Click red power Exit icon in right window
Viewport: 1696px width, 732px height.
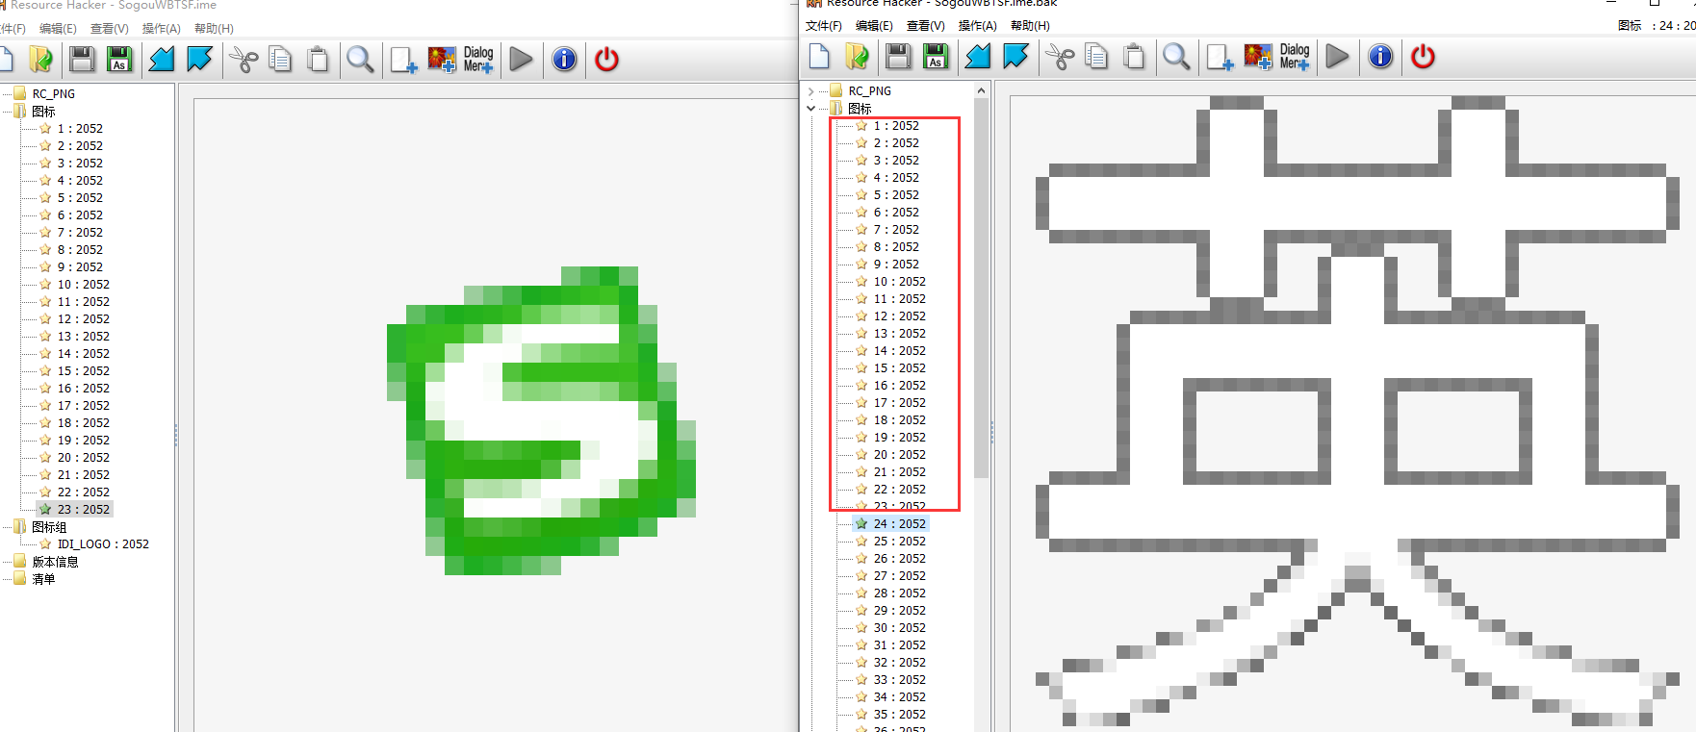pos(1423,57)
